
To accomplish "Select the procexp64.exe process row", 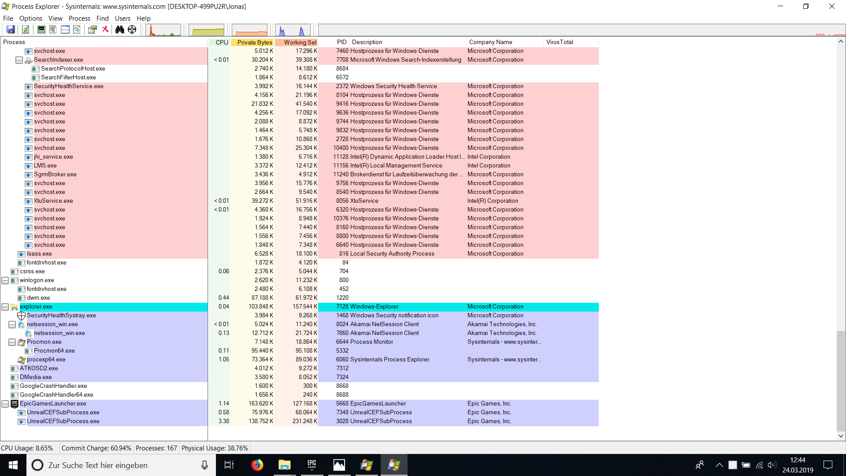I will [x=46, y=360].
